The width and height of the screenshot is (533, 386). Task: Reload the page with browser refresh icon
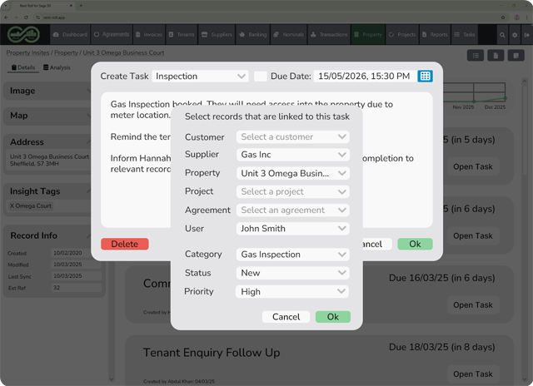point(26,17)
